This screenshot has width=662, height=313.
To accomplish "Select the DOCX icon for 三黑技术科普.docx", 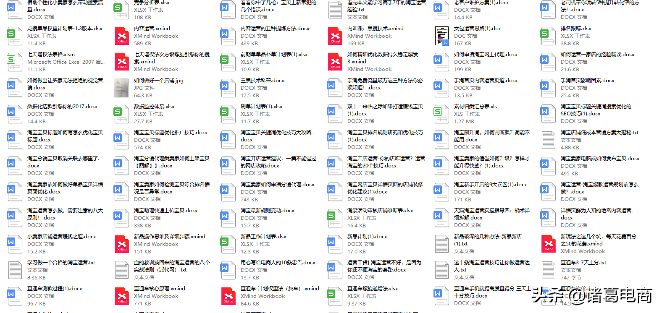I will (228, 88).
